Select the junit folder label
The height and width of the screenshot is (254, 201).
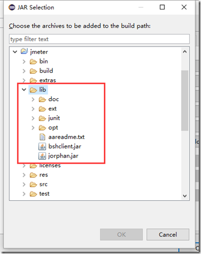click(x=54, y=118)
